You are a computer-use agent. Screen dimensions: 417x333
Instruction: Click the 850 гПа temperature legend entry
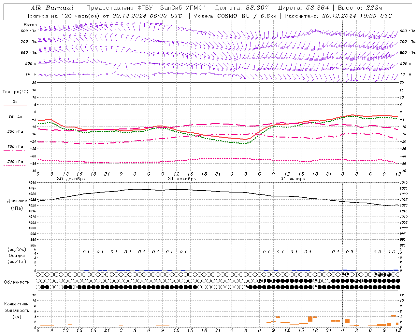tap(15, 132)
